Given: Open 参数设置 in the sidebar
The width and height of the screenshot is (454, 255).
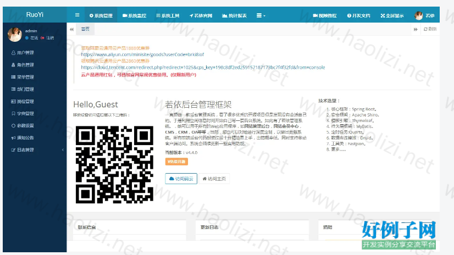Looking at the screenshot, I should [x=25, y=126].
